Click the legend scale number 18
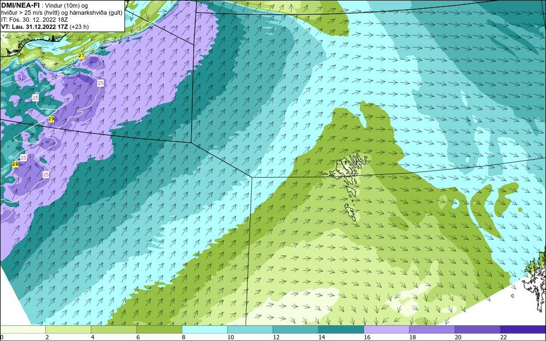This screenshot has width=546, height=341. pyautogui.click(x=412, y=337)
